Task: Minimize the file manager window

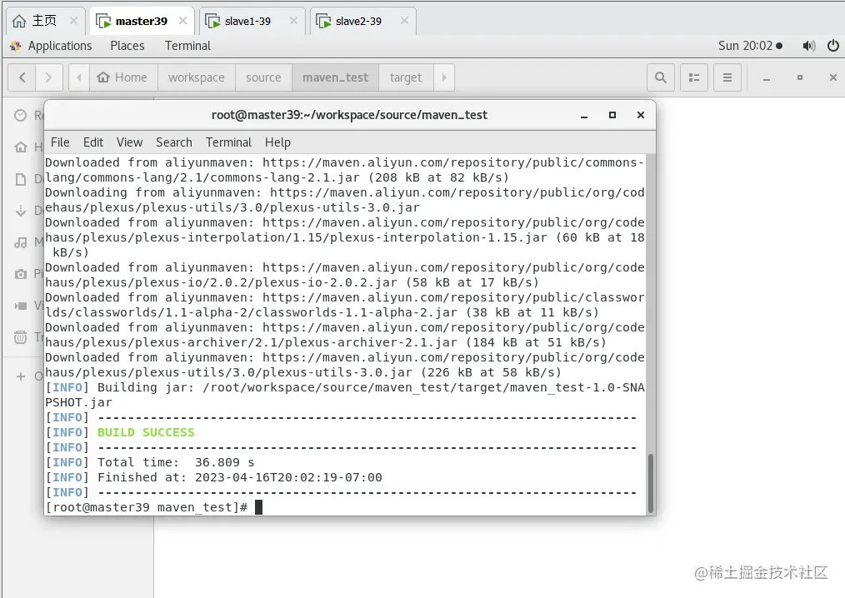Action: 767,78
